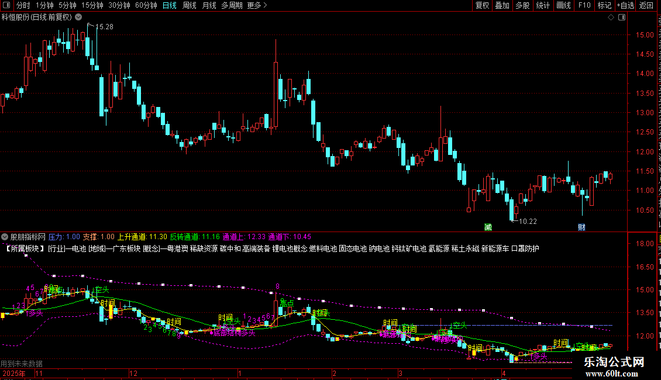The height and width of the screenshot is (380, 661).
Task: Click the 所属板块 sector info line
Action: coord(272,248)
